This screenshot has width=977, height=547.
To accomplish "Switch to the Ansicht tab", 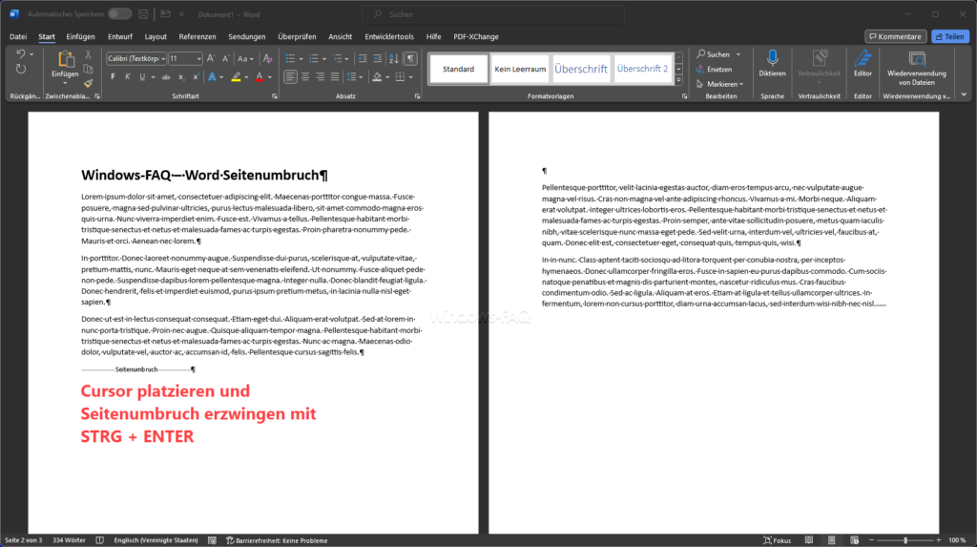I will pos(341,37).
